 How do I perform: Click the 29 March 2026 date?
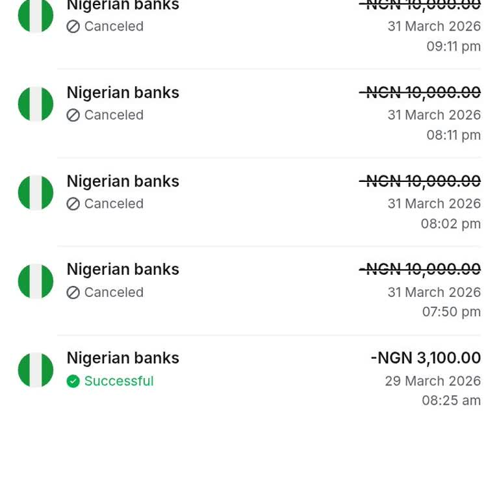433,381
